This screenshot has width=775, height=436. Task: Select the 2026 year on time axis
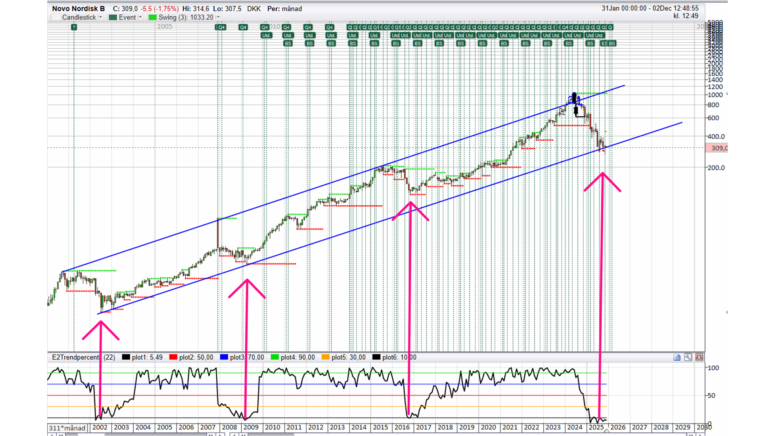click(x=618, y=428)
